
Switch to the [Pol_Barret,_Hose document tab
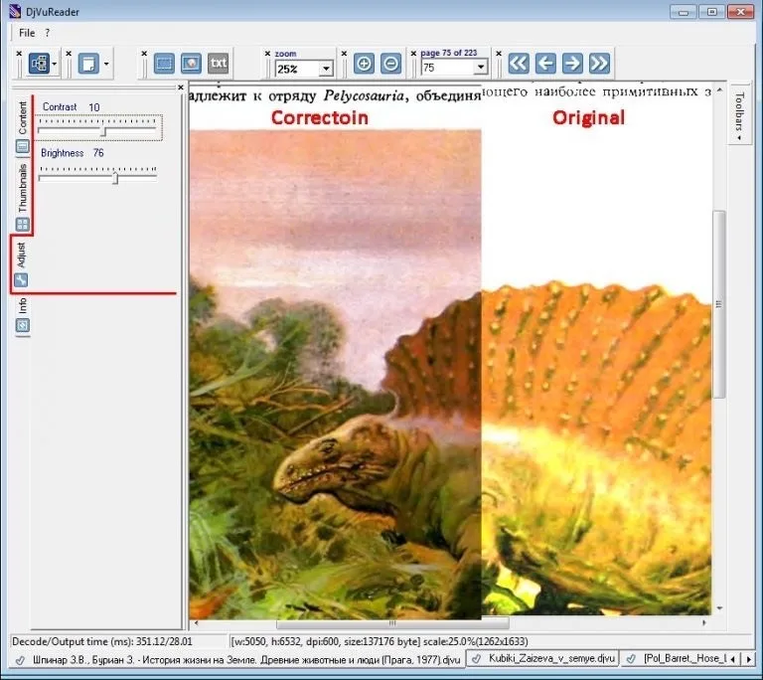(676, 659)
